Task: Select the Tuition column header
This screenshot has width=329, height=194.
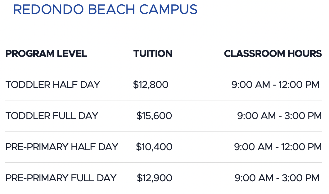Action: coord(153,53)
